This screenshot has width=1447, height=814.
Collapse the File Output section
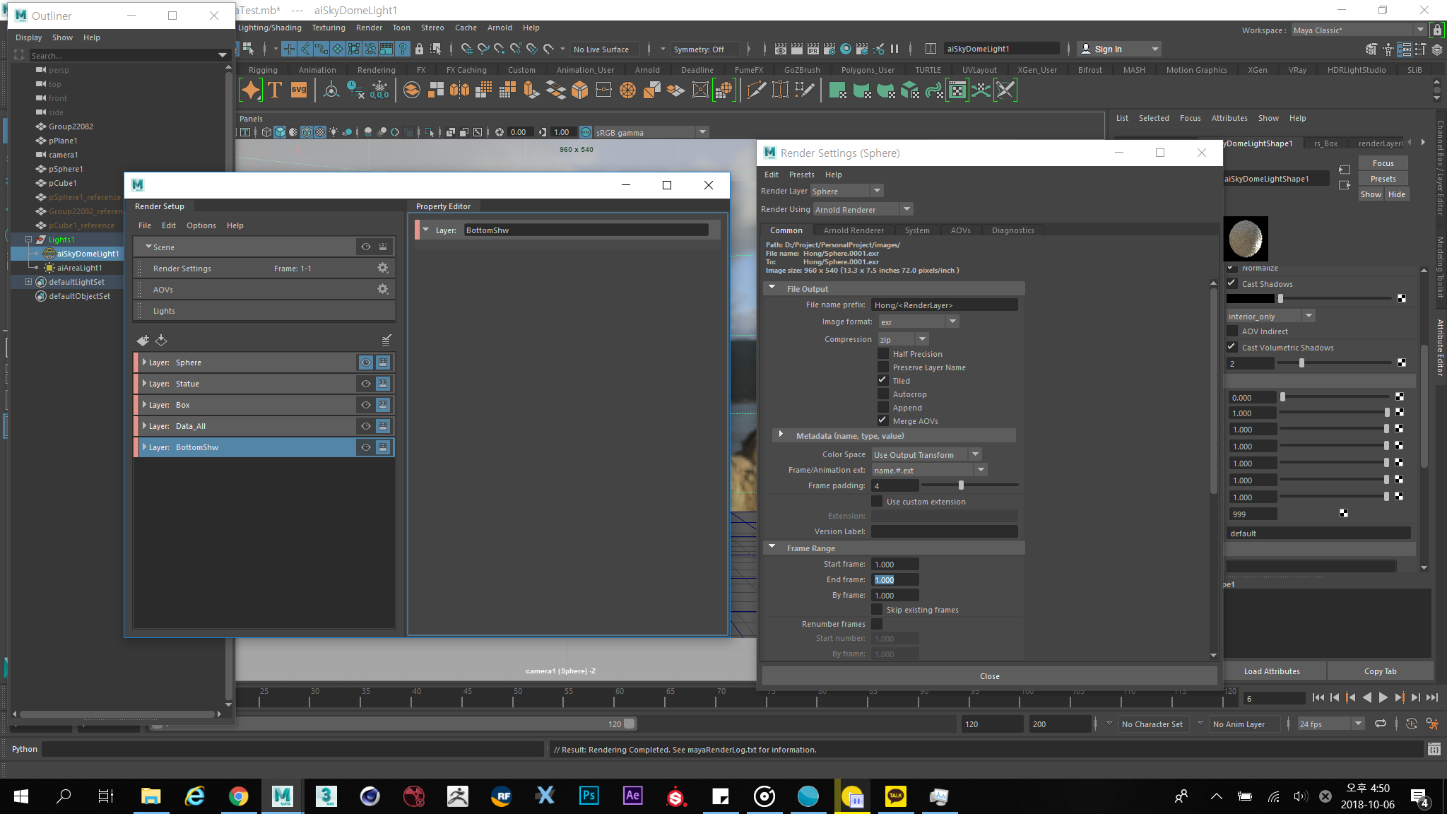click(773, 288)
